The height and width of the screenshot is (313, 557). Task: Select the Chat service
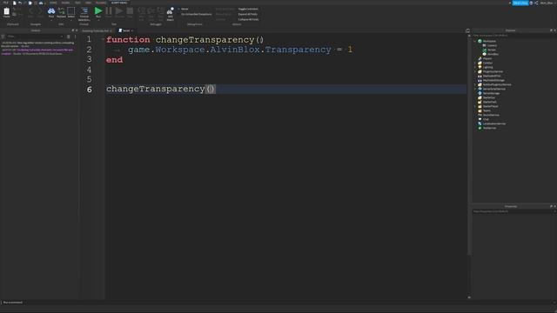click(486, 119)
